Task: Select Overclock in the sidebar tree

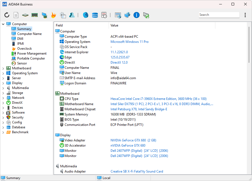Action: pos(24,49)
